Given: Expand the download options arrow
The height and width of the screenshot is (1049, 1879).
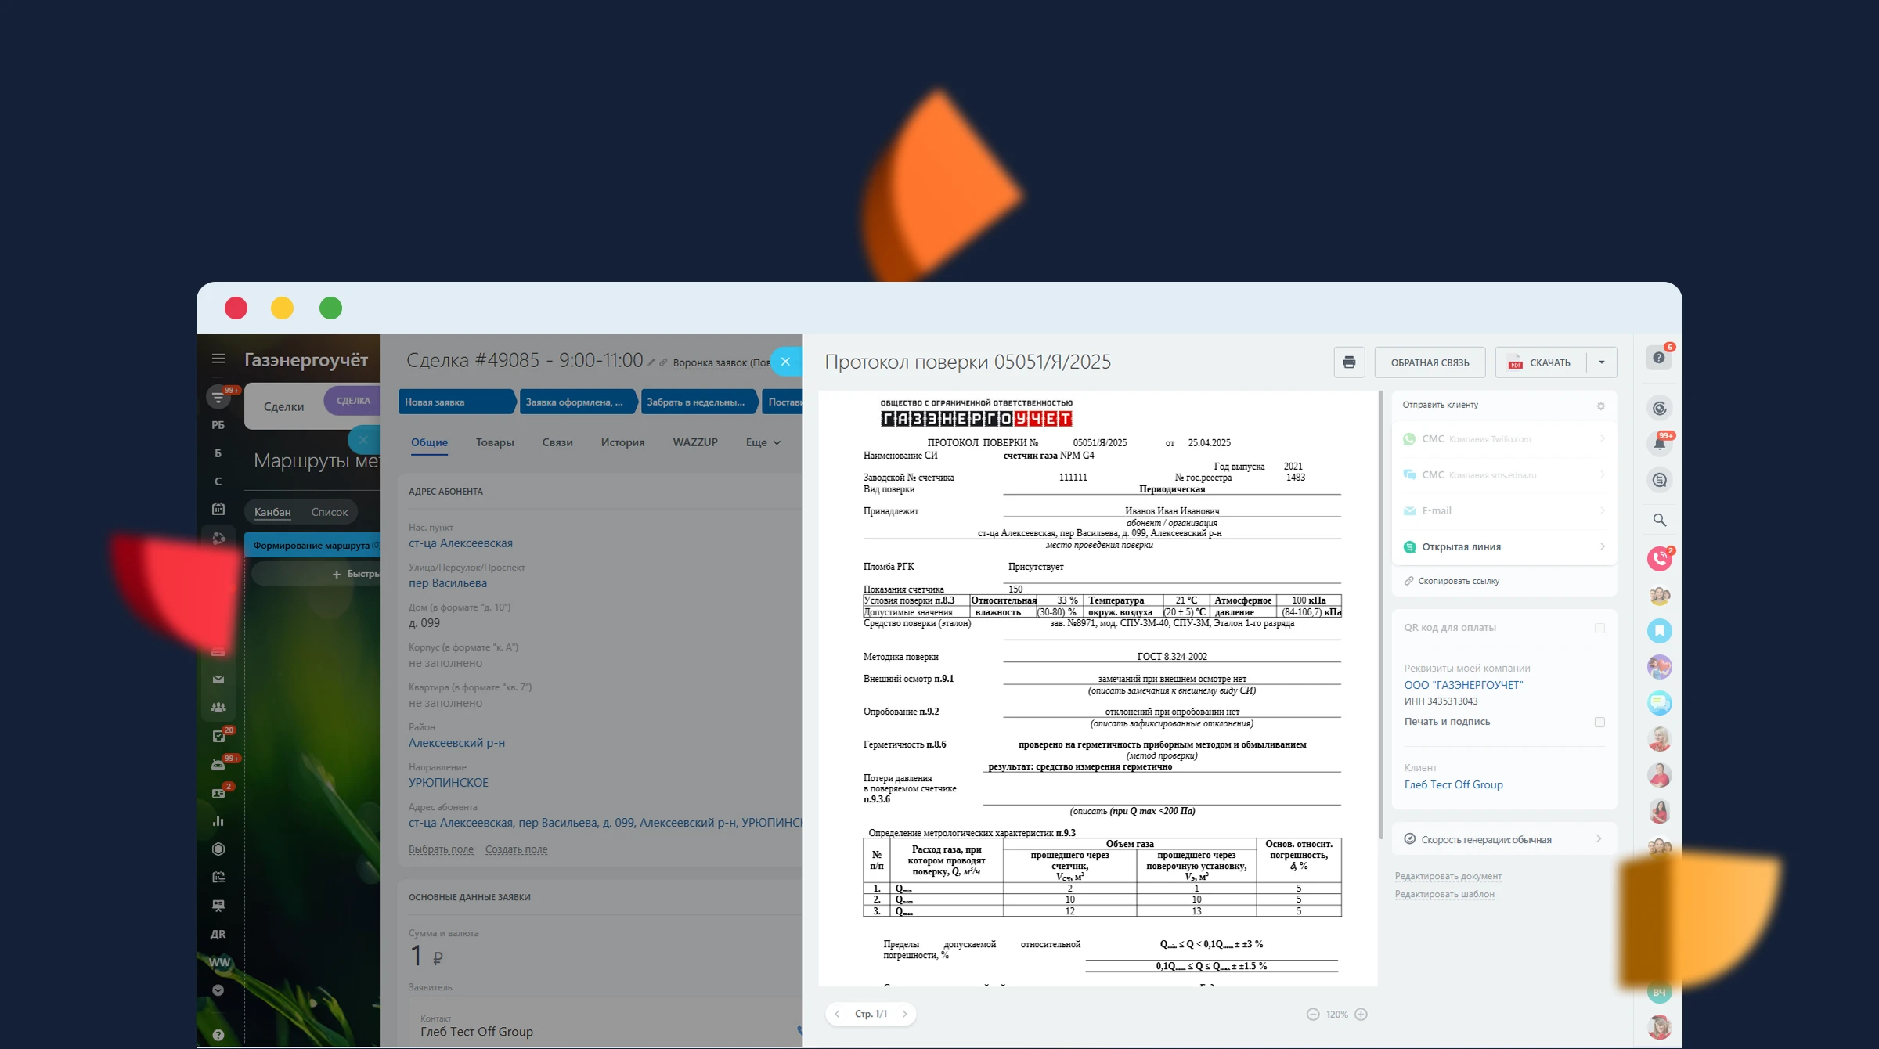Looking at the screenshot, I should tap(1602, 362).
